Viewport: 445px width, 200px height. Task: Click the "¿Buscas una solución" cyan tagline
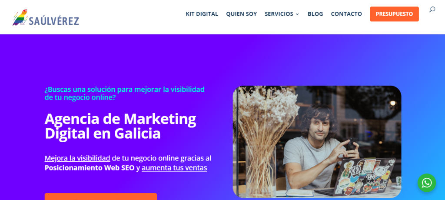click(125, 93)
